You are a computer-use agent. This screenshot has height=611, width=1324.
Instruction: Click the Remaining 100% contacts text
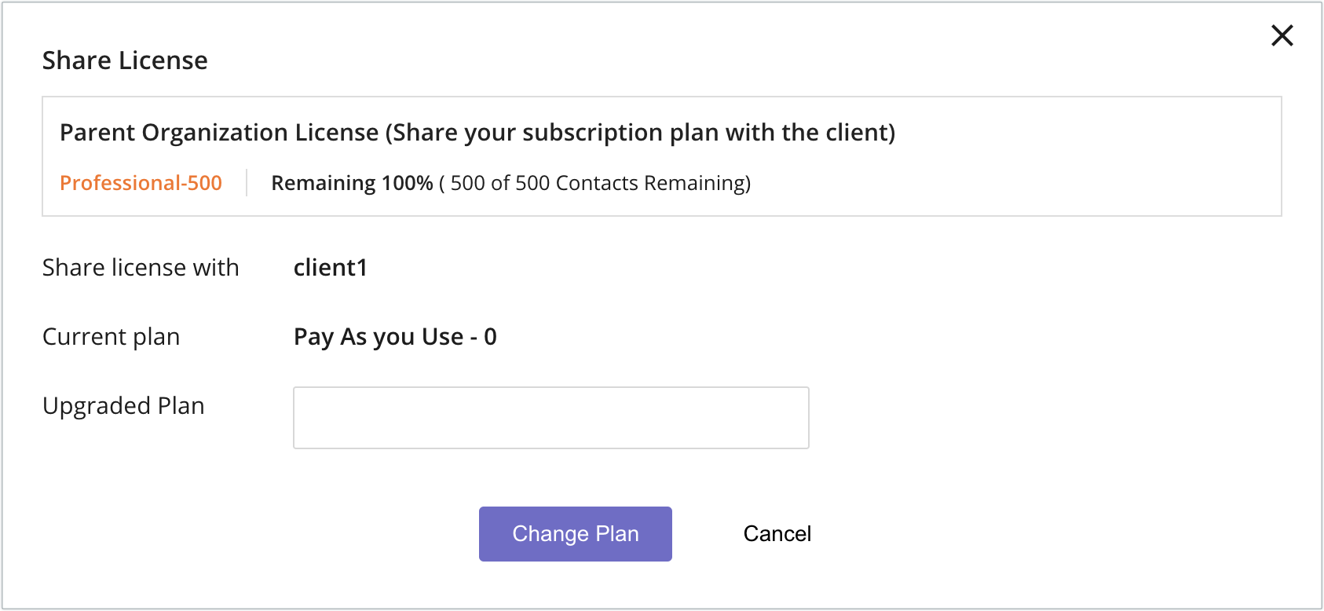tap(353, 182)
